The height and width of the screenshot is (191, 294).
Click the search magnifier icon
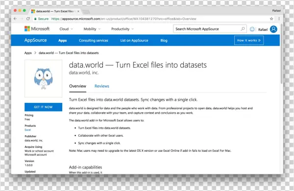tap(243, 29)
